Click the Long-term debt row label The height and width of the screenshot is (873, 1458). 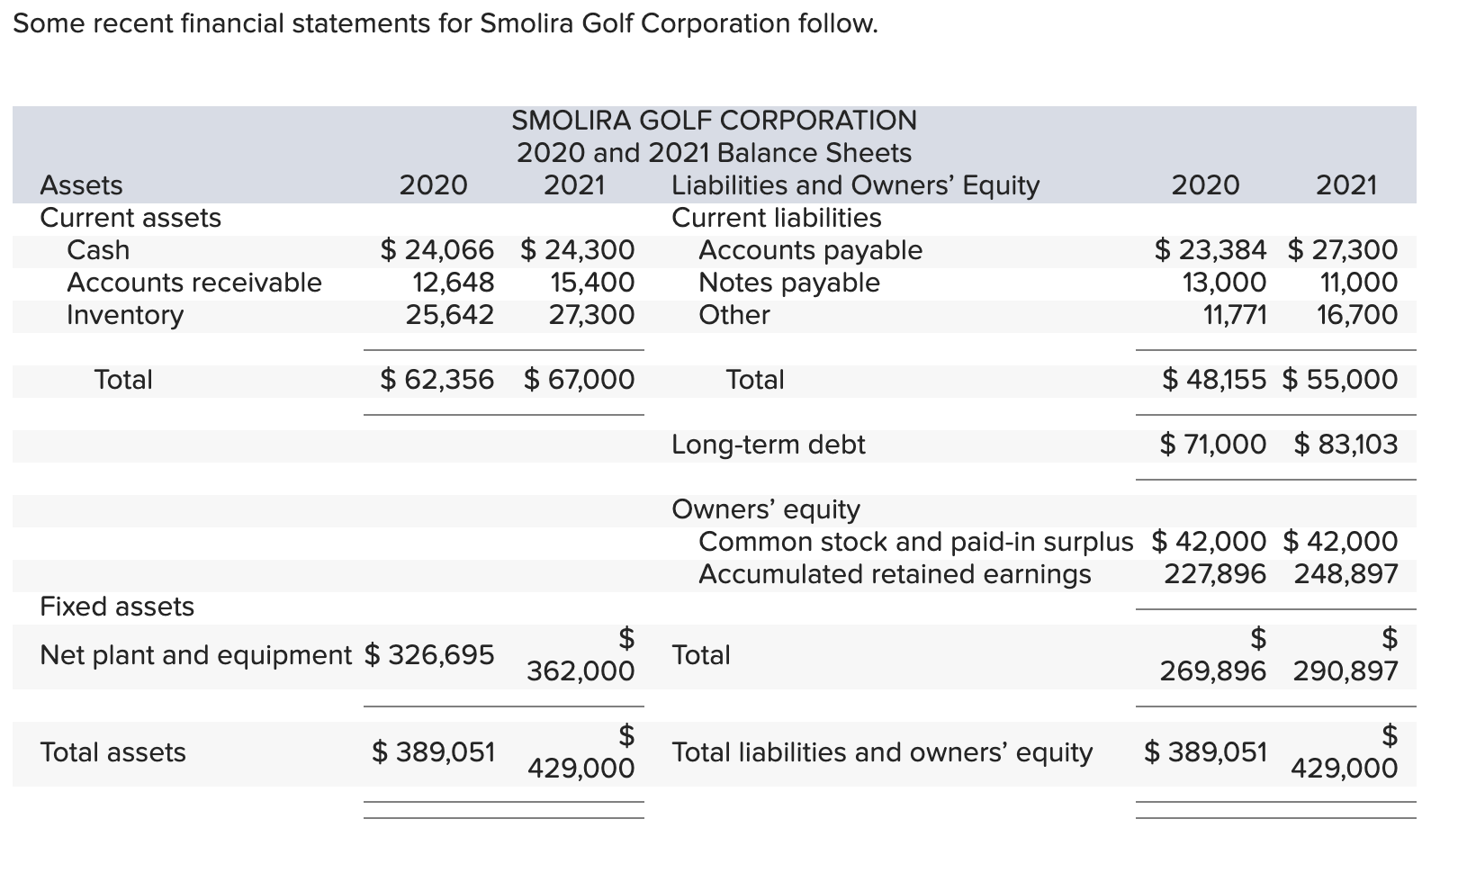(x=768, y=444)
